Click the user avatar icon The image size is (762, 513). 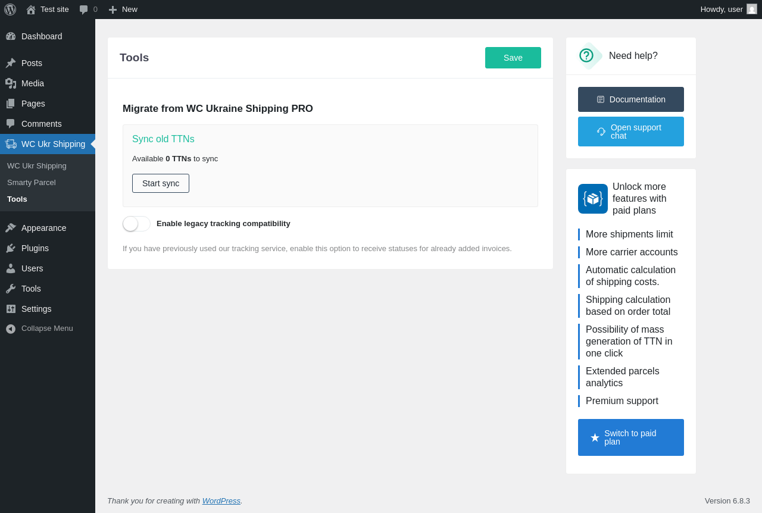[x=752, y=10]
